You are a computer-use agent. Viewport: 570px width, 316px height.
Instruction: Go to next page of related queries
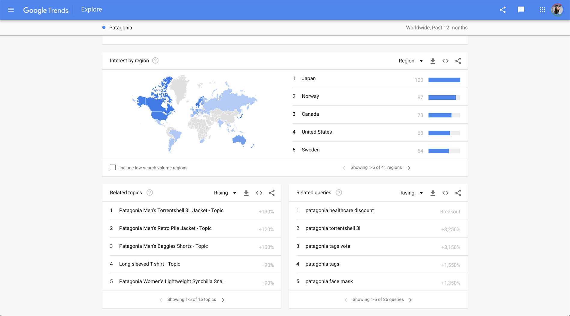[410, 300]
